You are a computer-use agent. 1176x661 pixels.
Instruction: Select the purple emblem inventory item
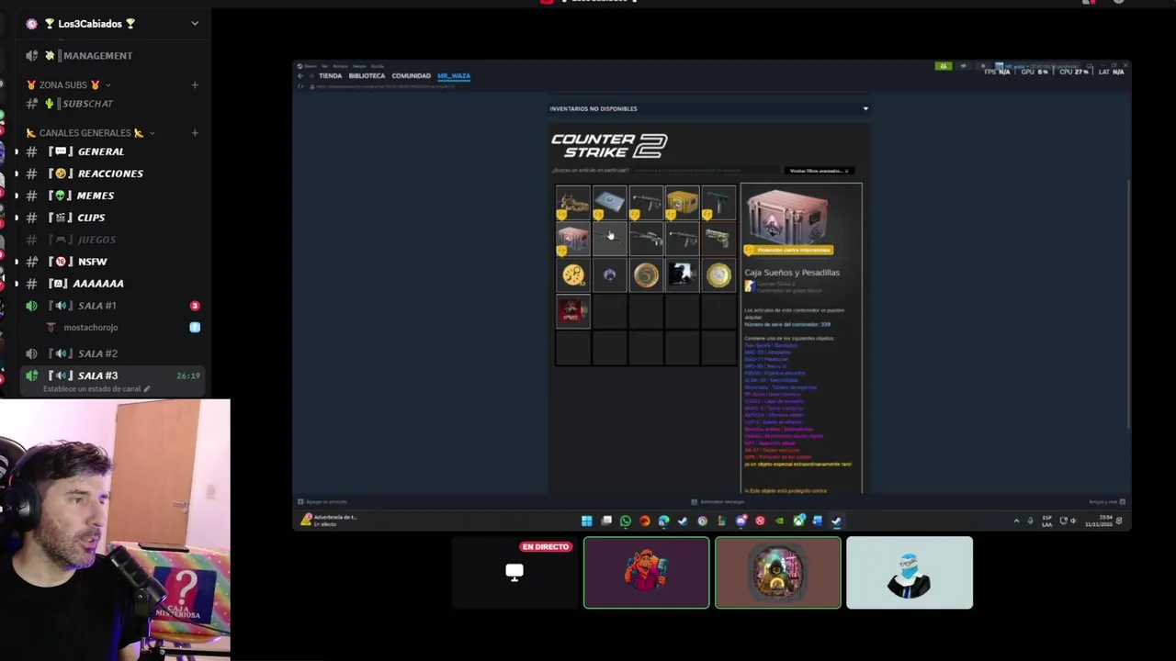click(609, 275)
